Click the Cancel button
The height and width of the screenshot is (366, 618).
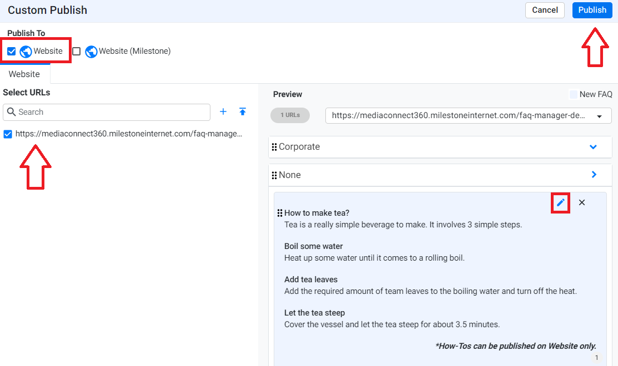tap(545, 10)
